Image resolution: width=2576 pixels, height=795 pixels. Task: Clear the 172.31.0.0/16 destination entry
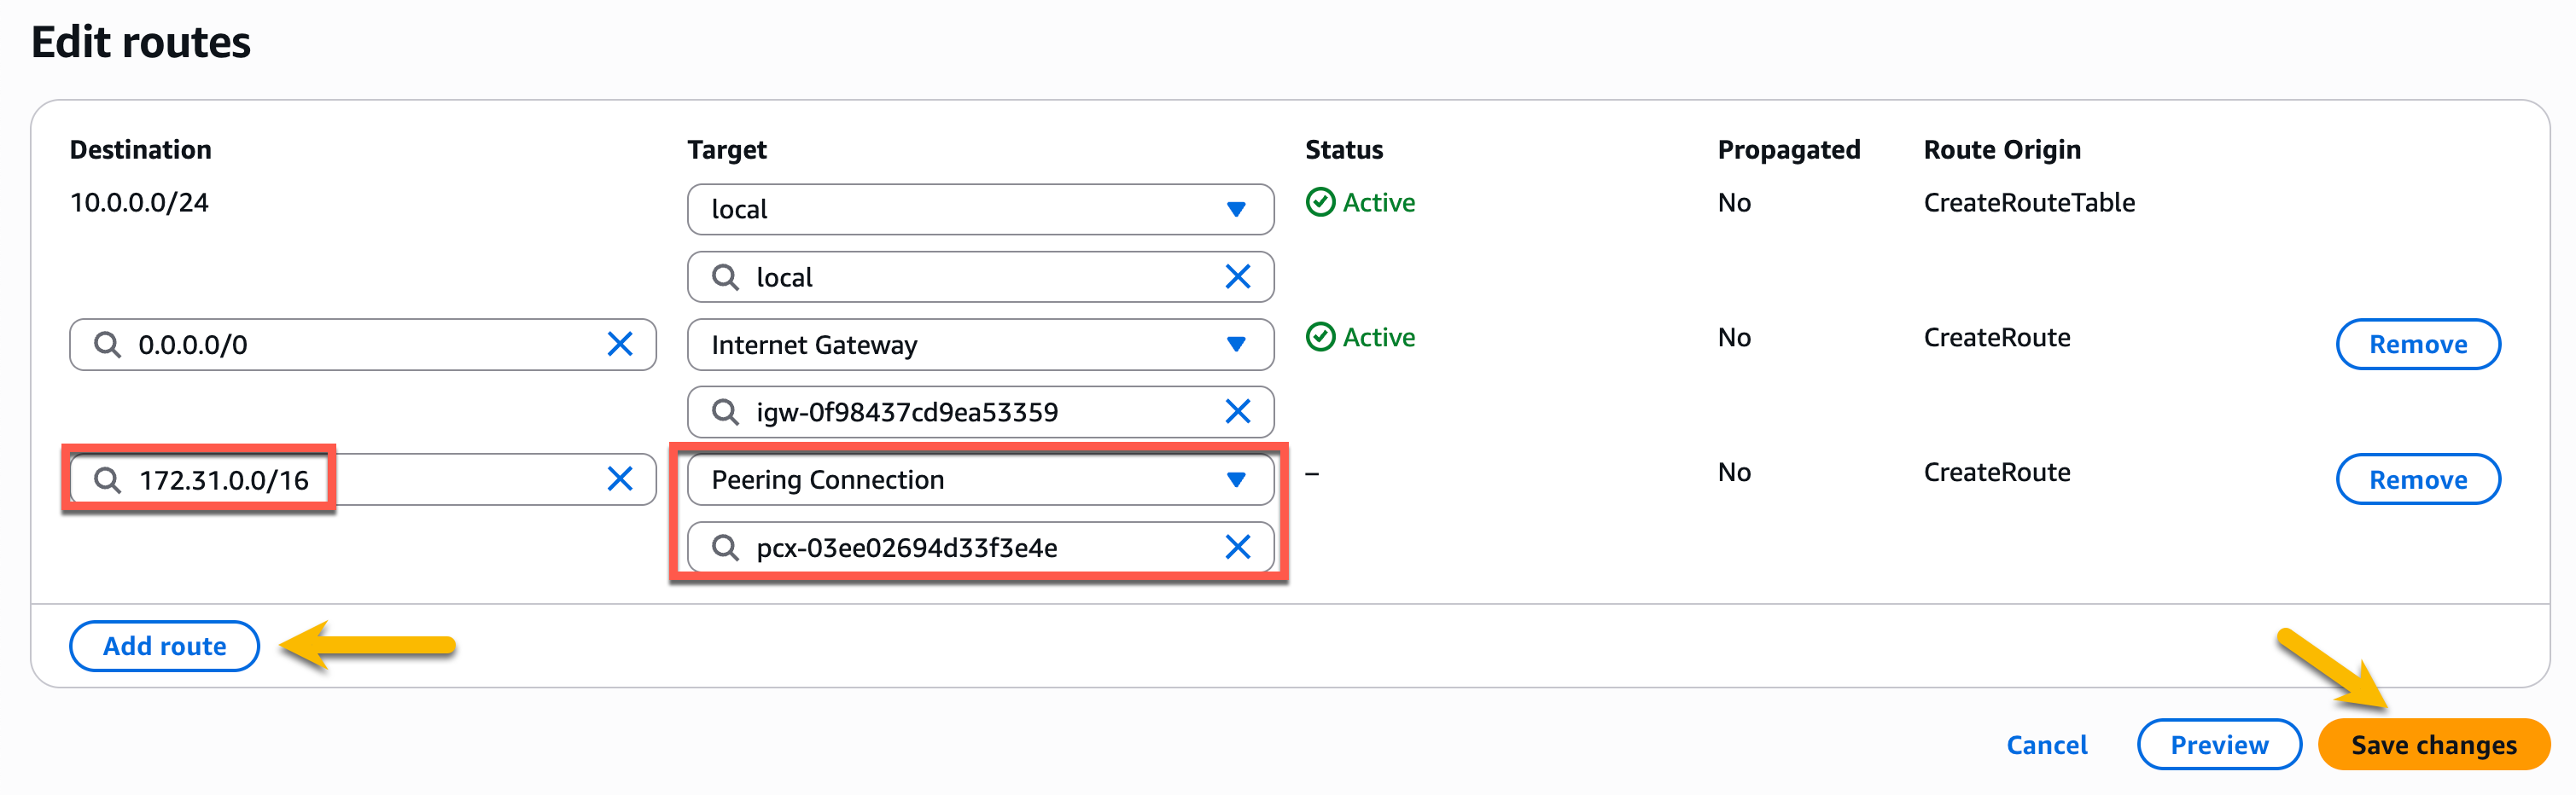[620, 479]
